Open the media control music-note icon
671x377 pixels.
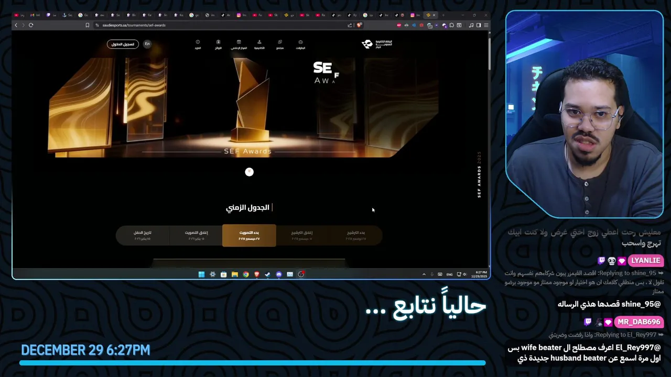click(x=471, y=25)
